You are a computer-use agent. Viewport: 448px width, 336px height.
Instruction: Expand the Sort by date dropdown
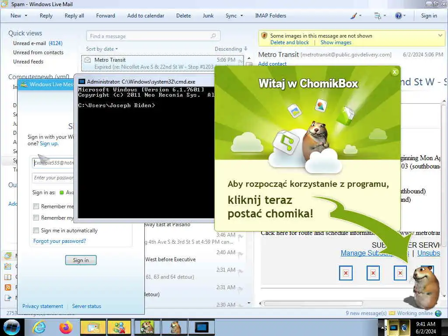click(x=102, y=49)
